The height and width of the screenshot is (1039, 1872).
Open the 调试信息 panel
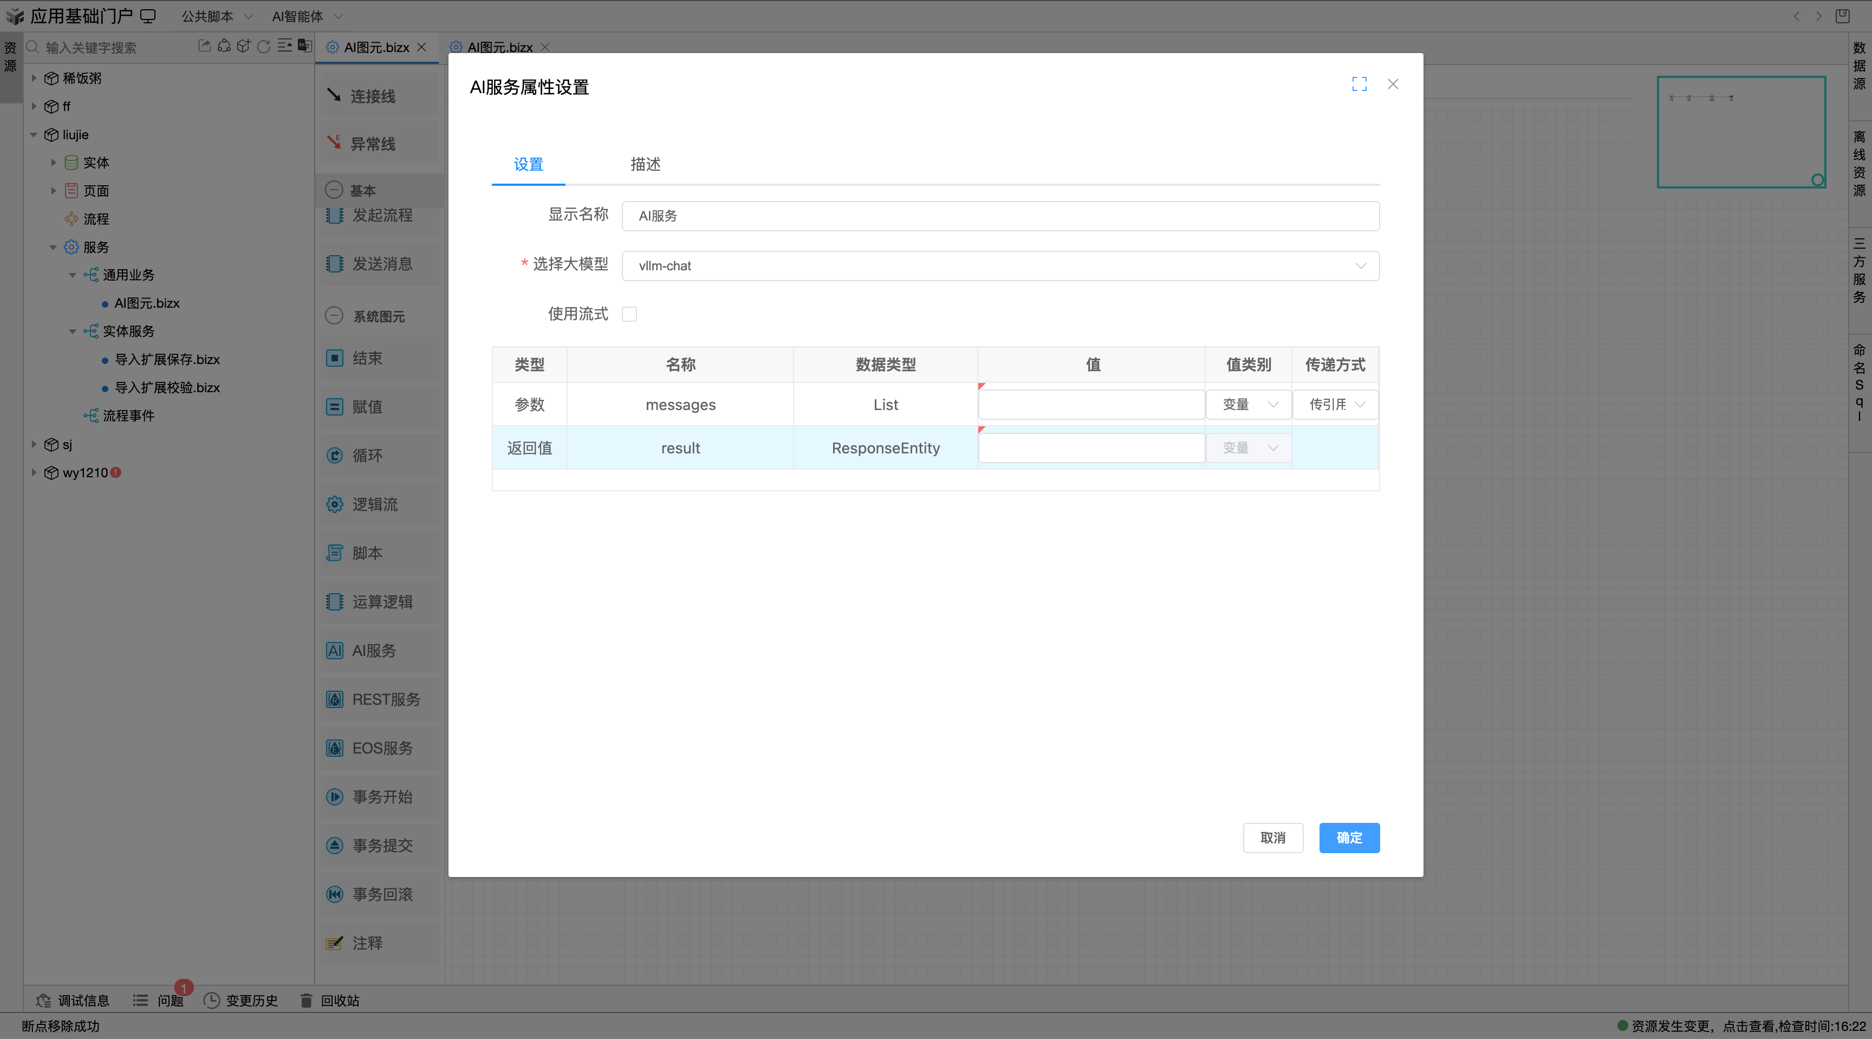pos(73,1001)
